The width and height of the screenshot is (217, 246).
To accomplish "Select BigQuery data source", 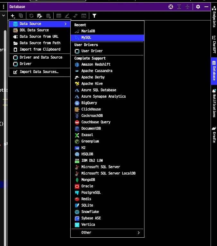I will (107, 103).
